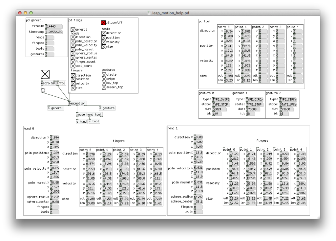Click the timestamp number box to adjust it
This screenshot has height=241, width=336.
coord(53,32)
